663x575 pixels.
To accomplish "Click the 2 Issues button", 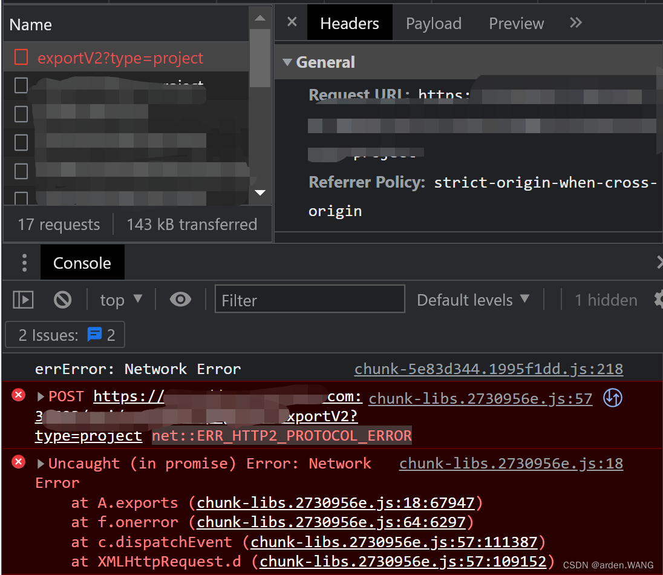I will point(65,335).
